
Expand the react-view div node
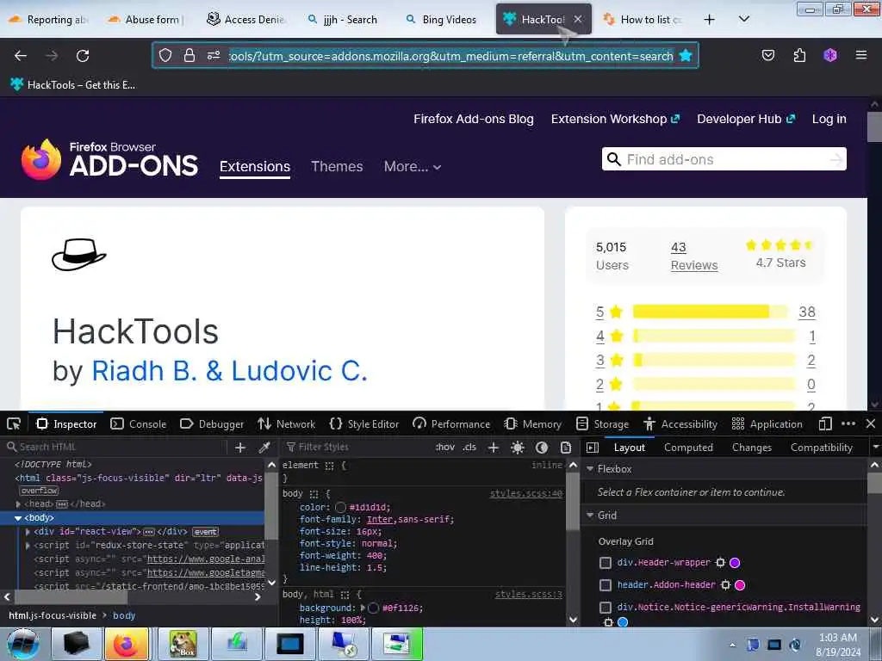[28, 531]
